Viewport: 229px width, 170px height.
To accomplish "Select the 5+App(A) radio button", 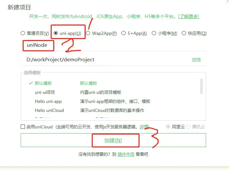I will pyautogui.click(x=124, y=33).
